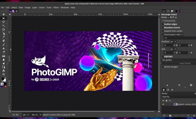Select the Eraser tool

point(4,52)
